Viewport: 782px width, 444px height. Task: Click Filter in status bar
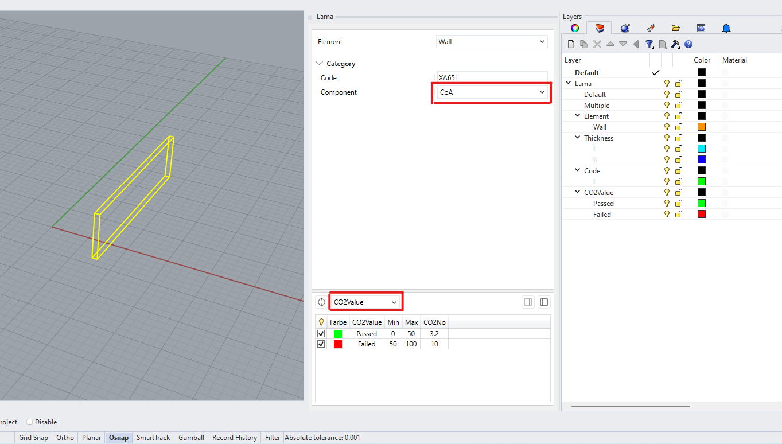[x=273, y=438]
